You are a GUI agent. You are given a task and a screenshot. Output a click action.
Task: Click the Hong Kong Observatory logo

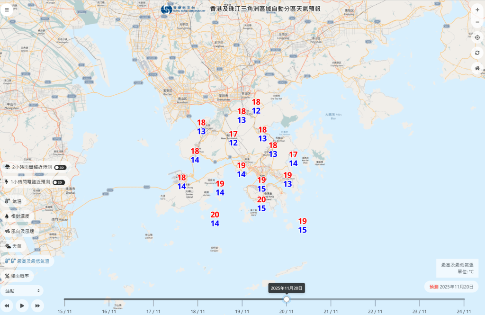tap(166, 9)
